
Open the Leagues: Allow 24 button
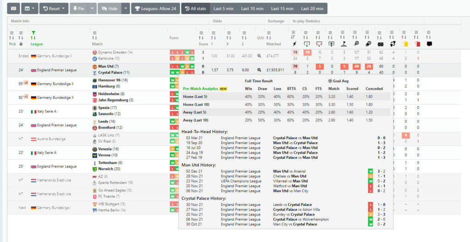156,9
